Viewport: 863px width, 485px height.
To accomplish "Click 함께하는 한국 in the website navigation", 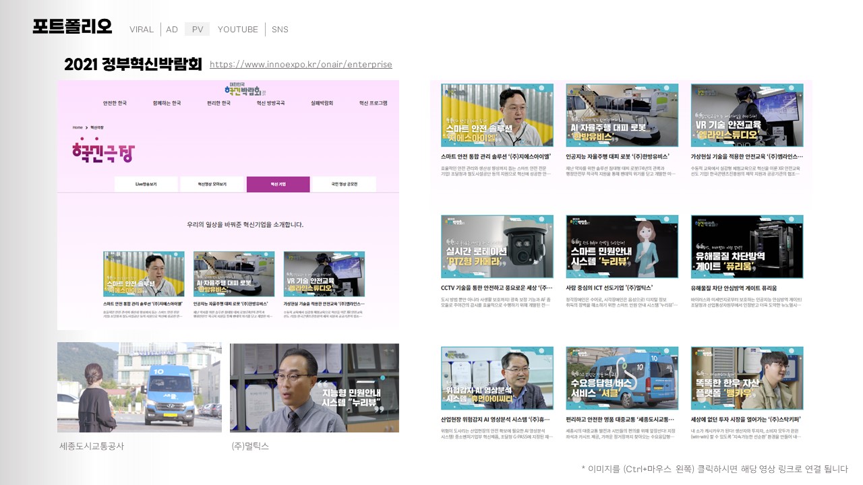I will (x=167, y=103).
